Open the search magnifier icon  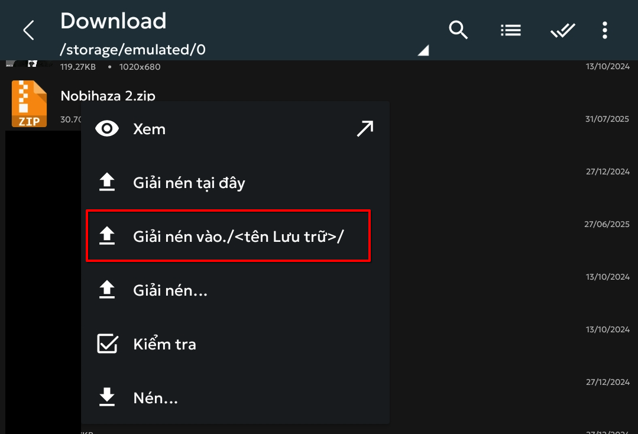point(458,30)
